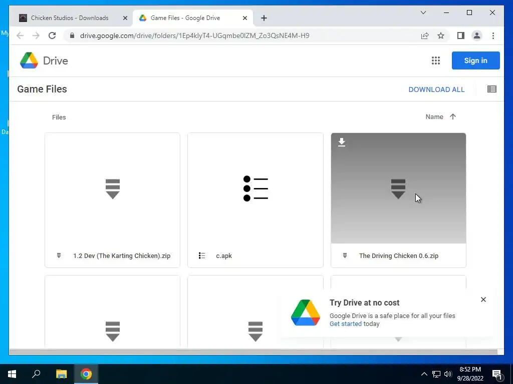Open the Google apps grid icon
The image size is (513, 384).
[435, 60]
